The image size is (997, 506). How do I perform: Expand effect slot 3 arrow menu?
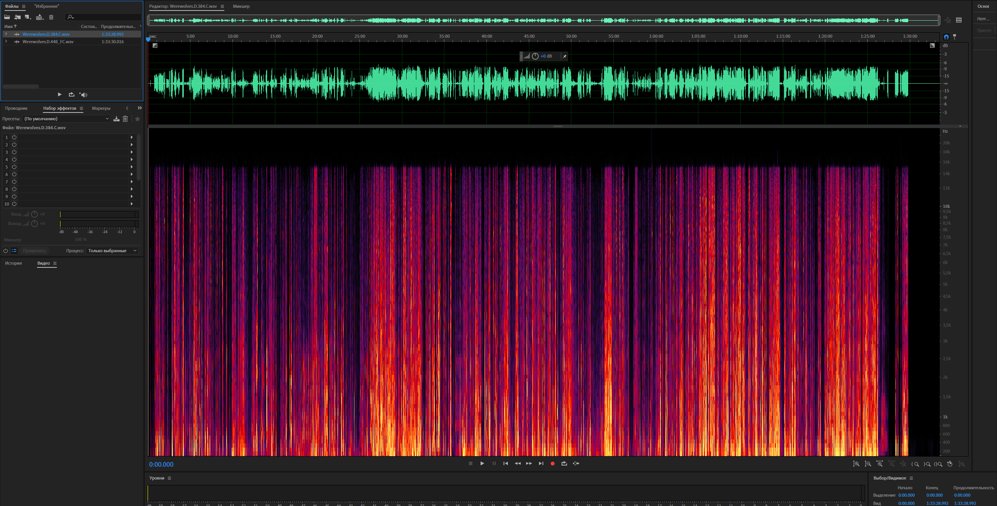[x=132, y=152]
